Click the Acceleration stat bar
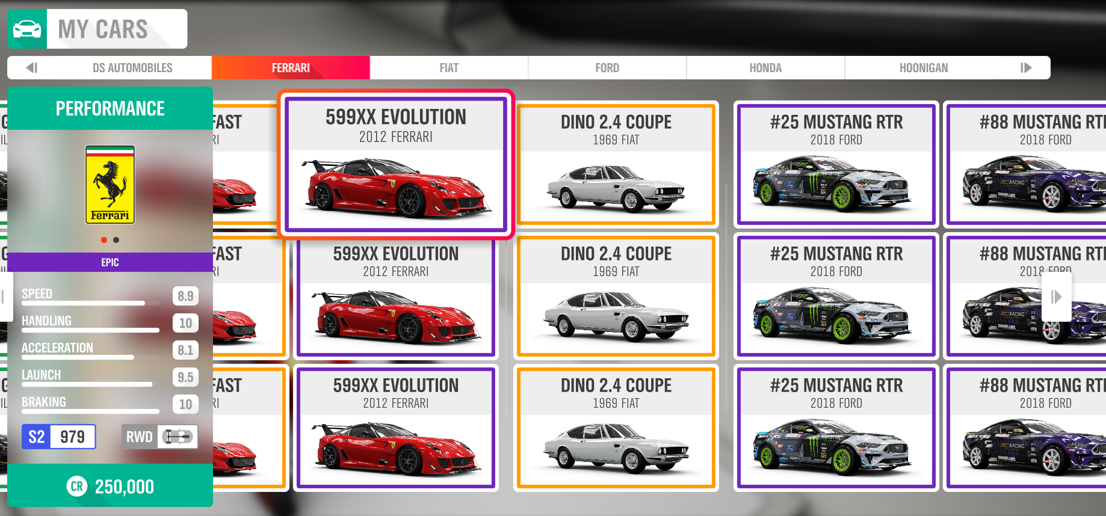 click(90, 357)
